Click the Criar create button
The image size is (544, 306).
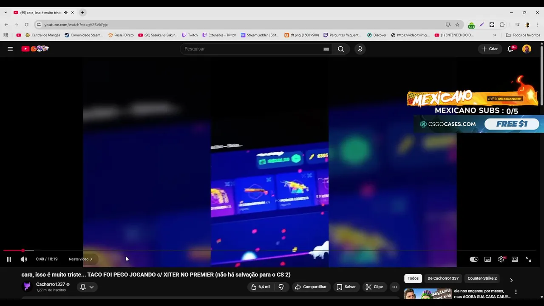(x=489, y=49)
